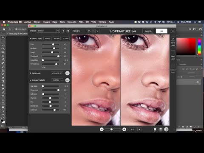
Task: Choose Medium smoothing preset
Action: (x=57, y=38)
